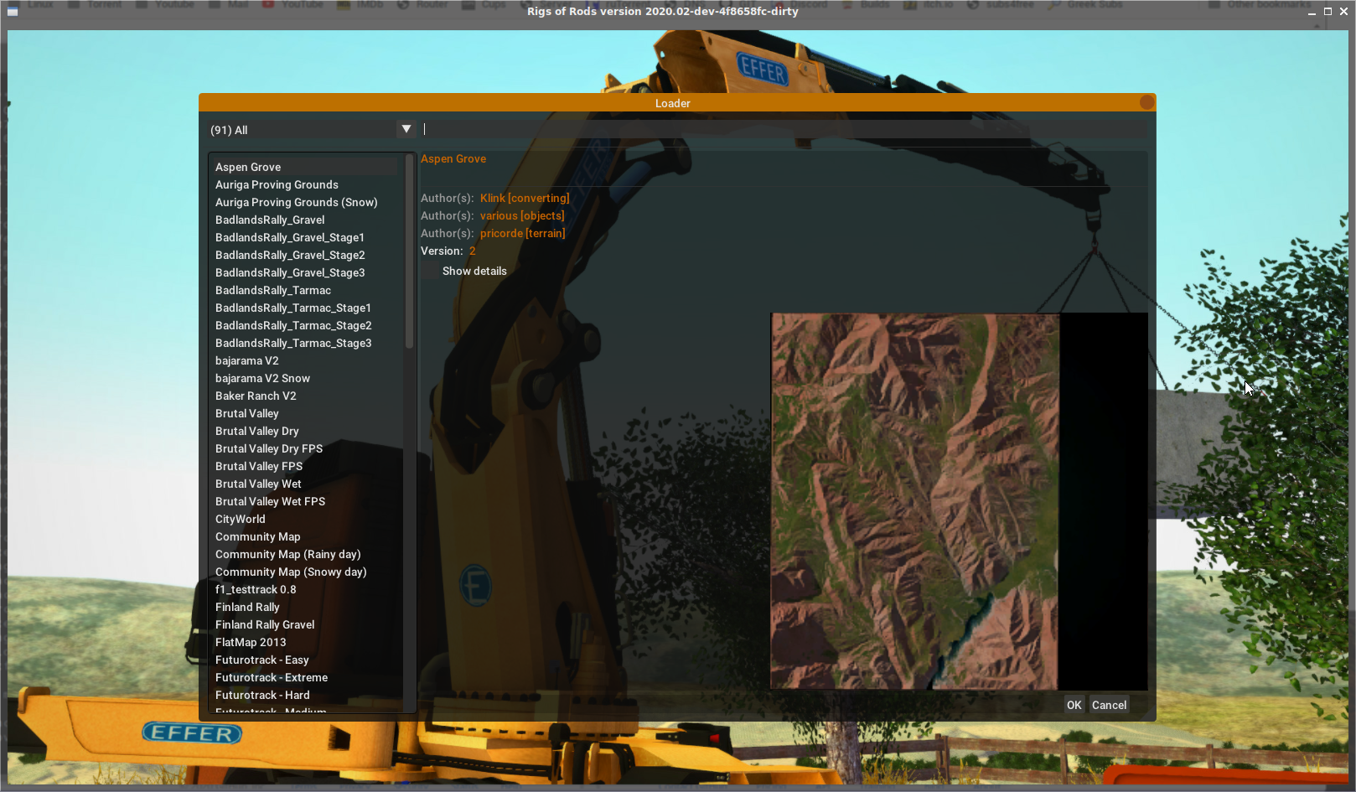Select BadlandsRally_Tarmac_Stage2 entry
1356x792 pixels.
(x=306, y=325)
